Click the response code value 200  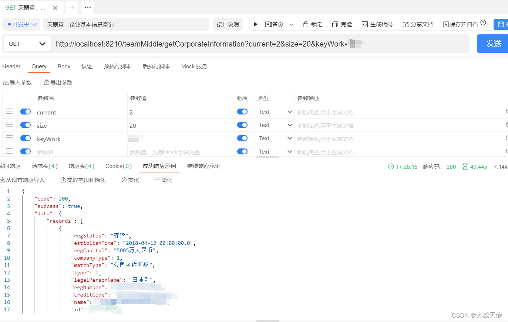point(451,167)
